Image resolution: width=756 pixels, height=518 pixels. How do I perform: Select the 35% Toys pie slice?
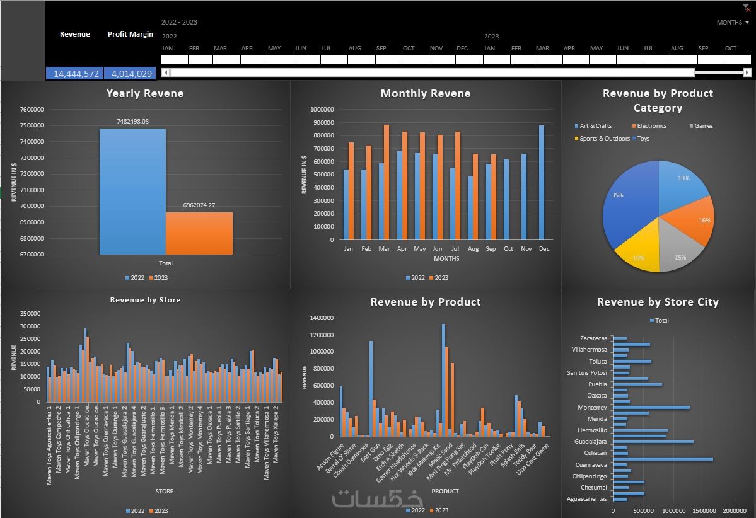[627, 202]
